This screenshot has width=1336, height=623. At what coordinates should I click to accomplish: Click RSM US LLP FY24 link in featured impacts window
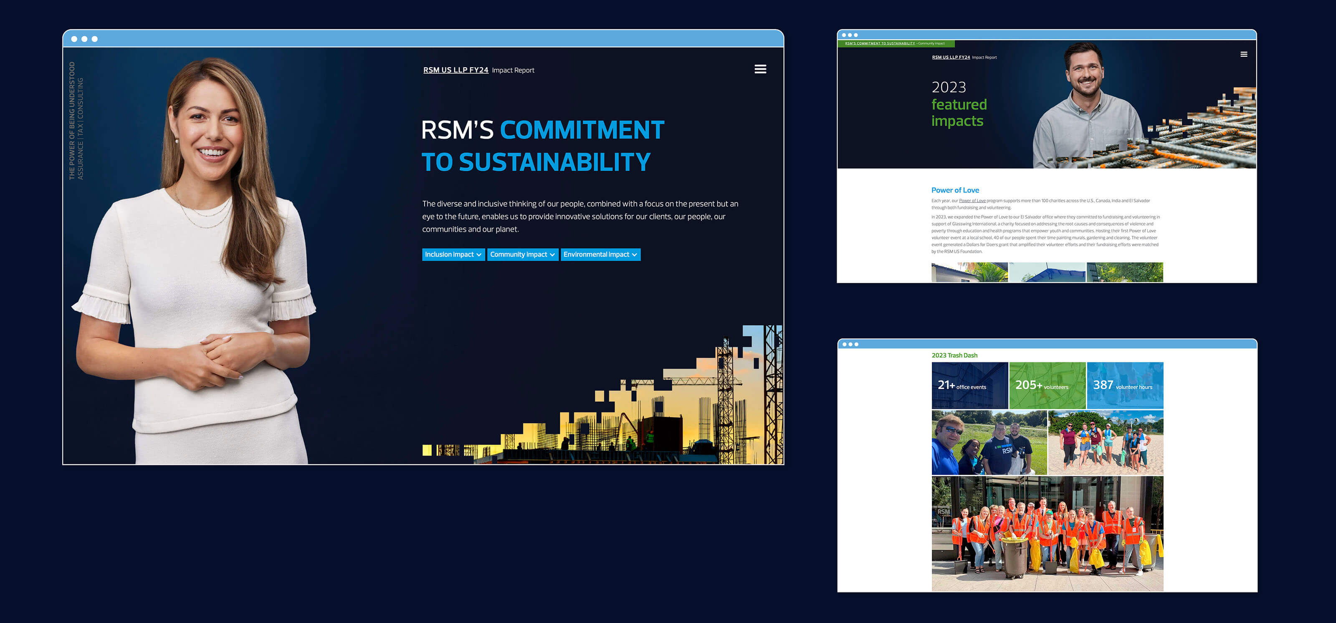(x=951, y=58)
